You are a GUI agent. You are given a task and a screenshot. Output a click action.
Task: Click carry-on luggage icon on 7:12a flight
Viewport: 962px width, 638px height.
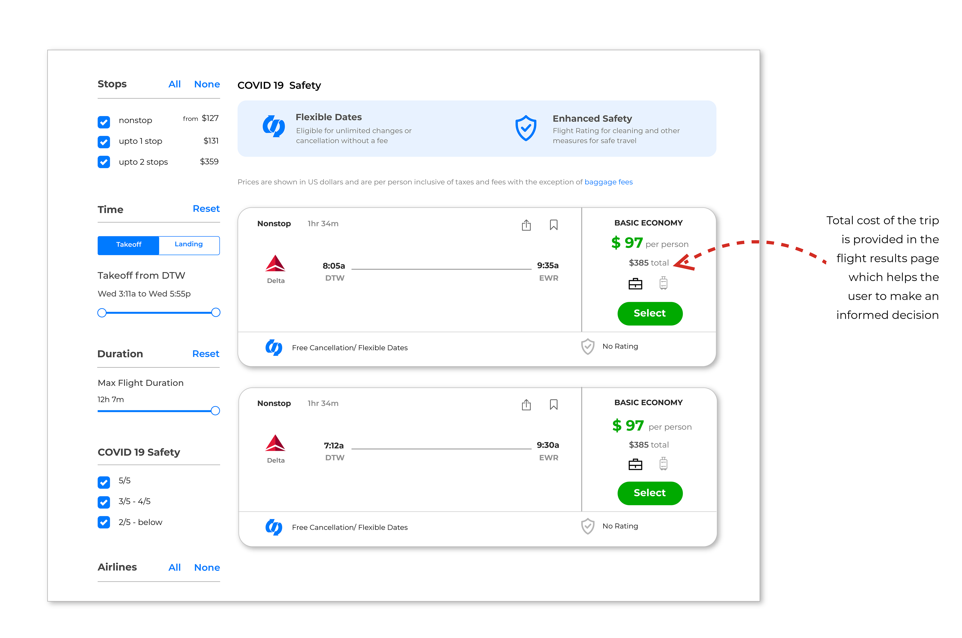click(x=663, y=463)
